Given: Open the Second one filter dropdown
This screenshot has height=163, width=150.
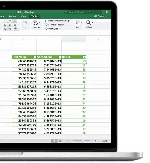Looking at the screenshot, I should (x=60, y=57).
